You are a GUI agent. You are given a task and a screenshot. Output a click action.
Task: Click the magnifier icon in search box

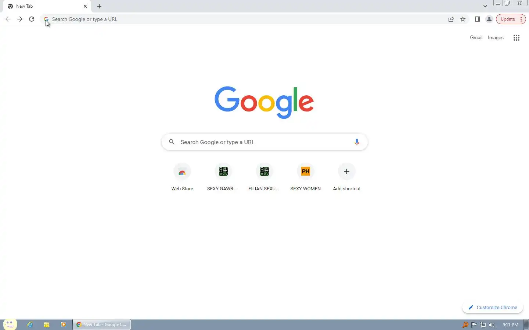(x=172, y=142)
